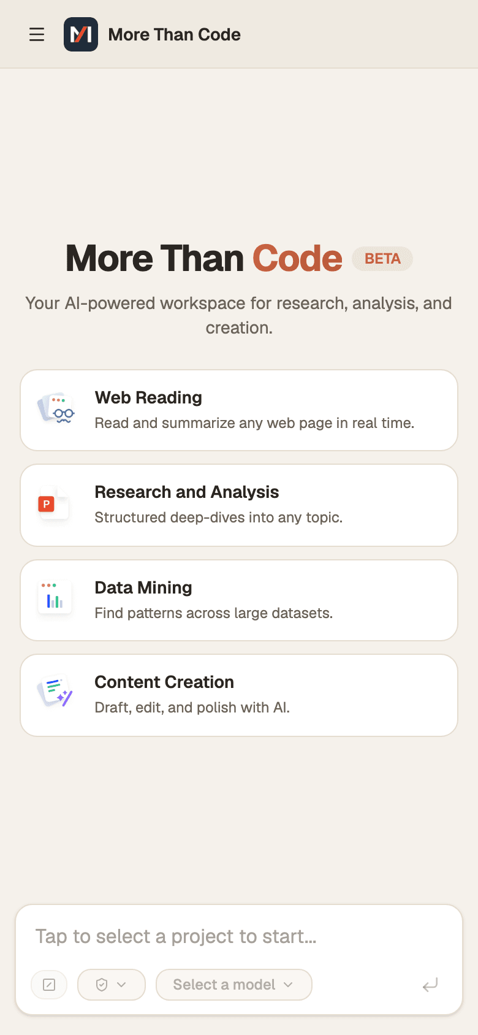Select the Web Reading card

click(239, 410)
